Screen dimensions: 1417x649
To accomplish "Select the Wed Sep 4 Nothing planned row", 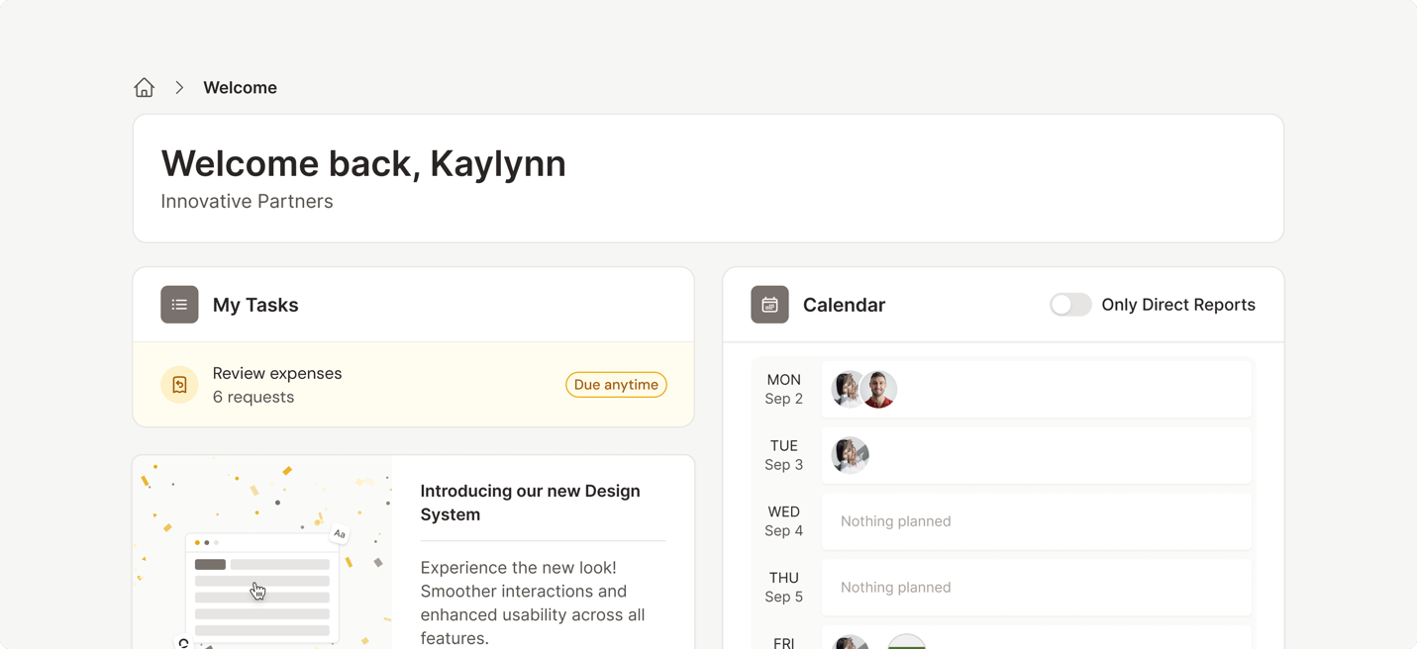I will coord(1036,521).
